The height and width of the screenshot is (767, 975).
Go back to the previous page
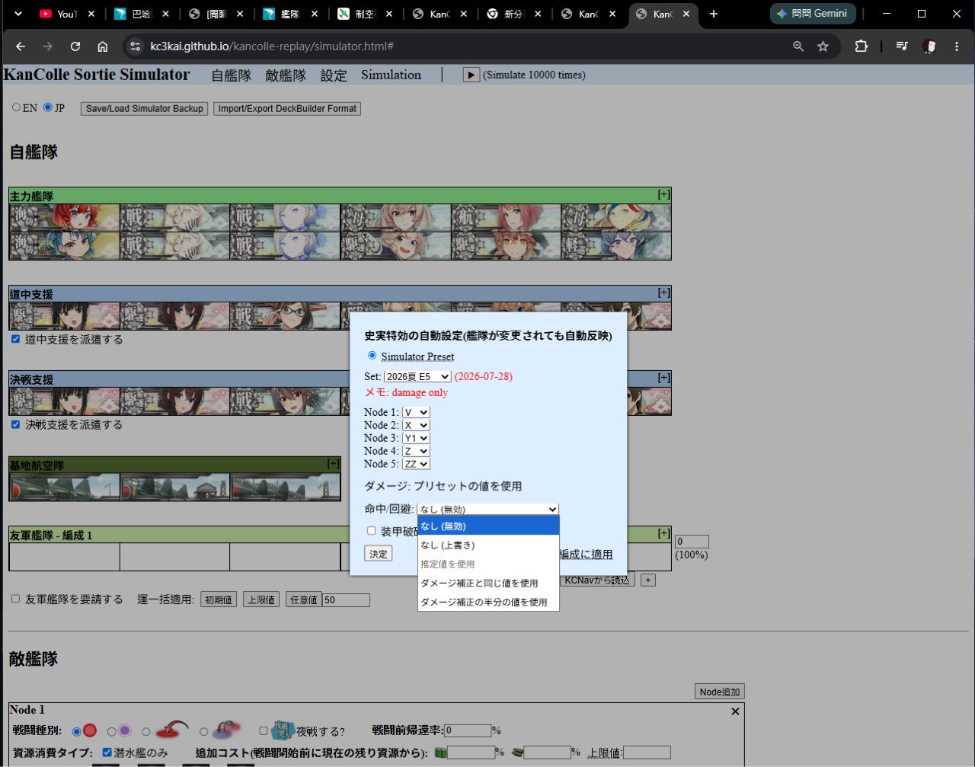pos(21,46)
